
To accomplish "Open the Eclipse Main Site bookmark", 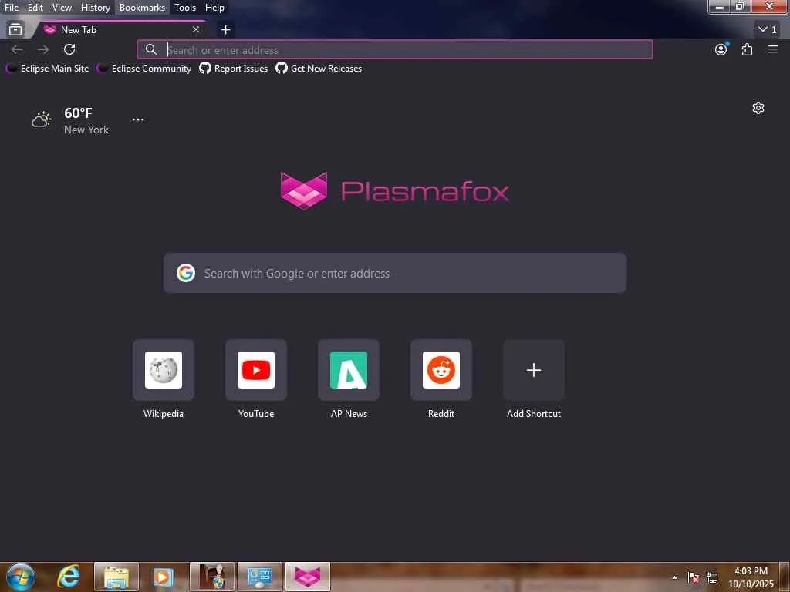I will pyautogui.click(x=48, y=69).
